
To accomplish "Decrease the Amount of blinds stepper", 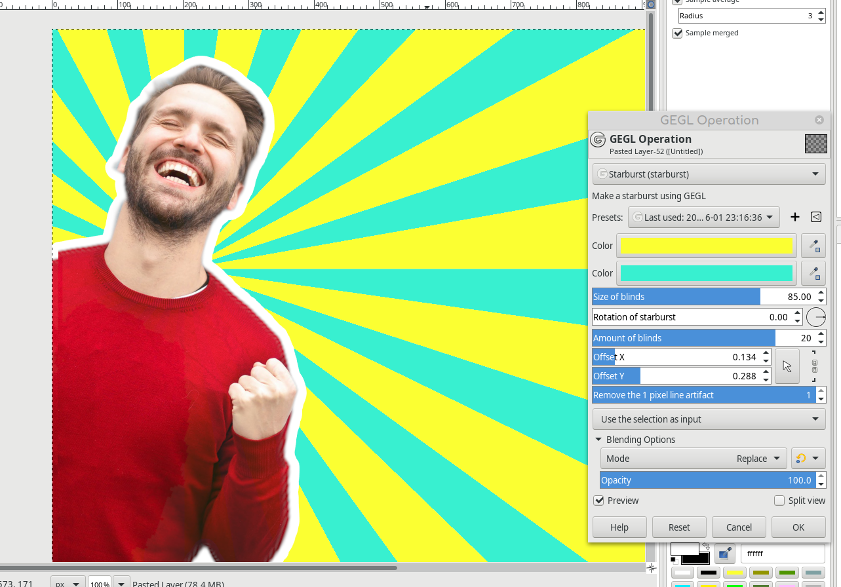I will [x=821, y=342].
